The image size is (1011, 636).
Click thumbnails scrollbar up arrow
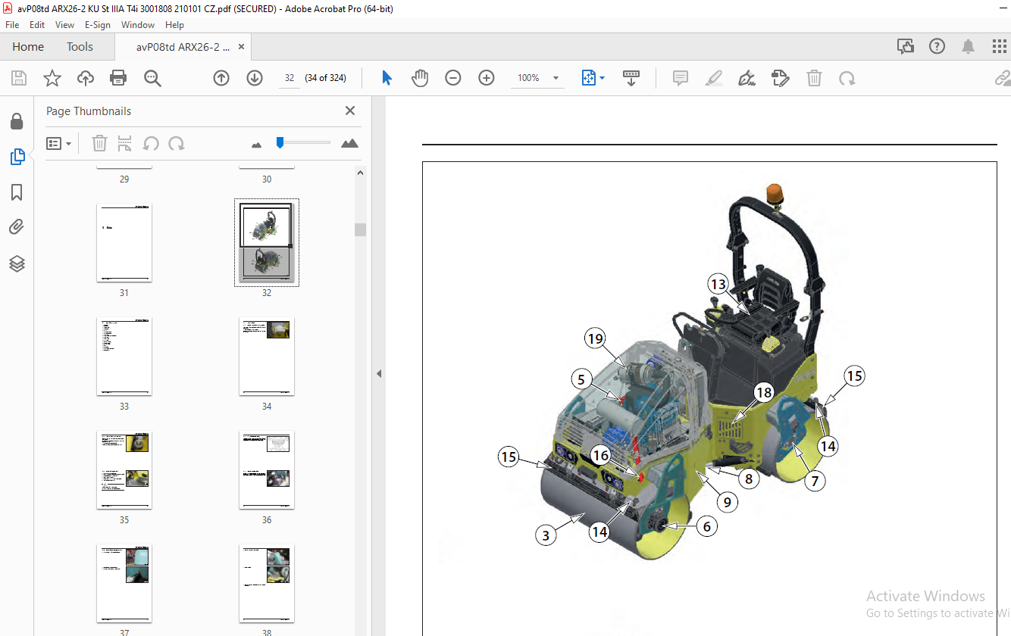pyautogui.click(x=361, y=173)
